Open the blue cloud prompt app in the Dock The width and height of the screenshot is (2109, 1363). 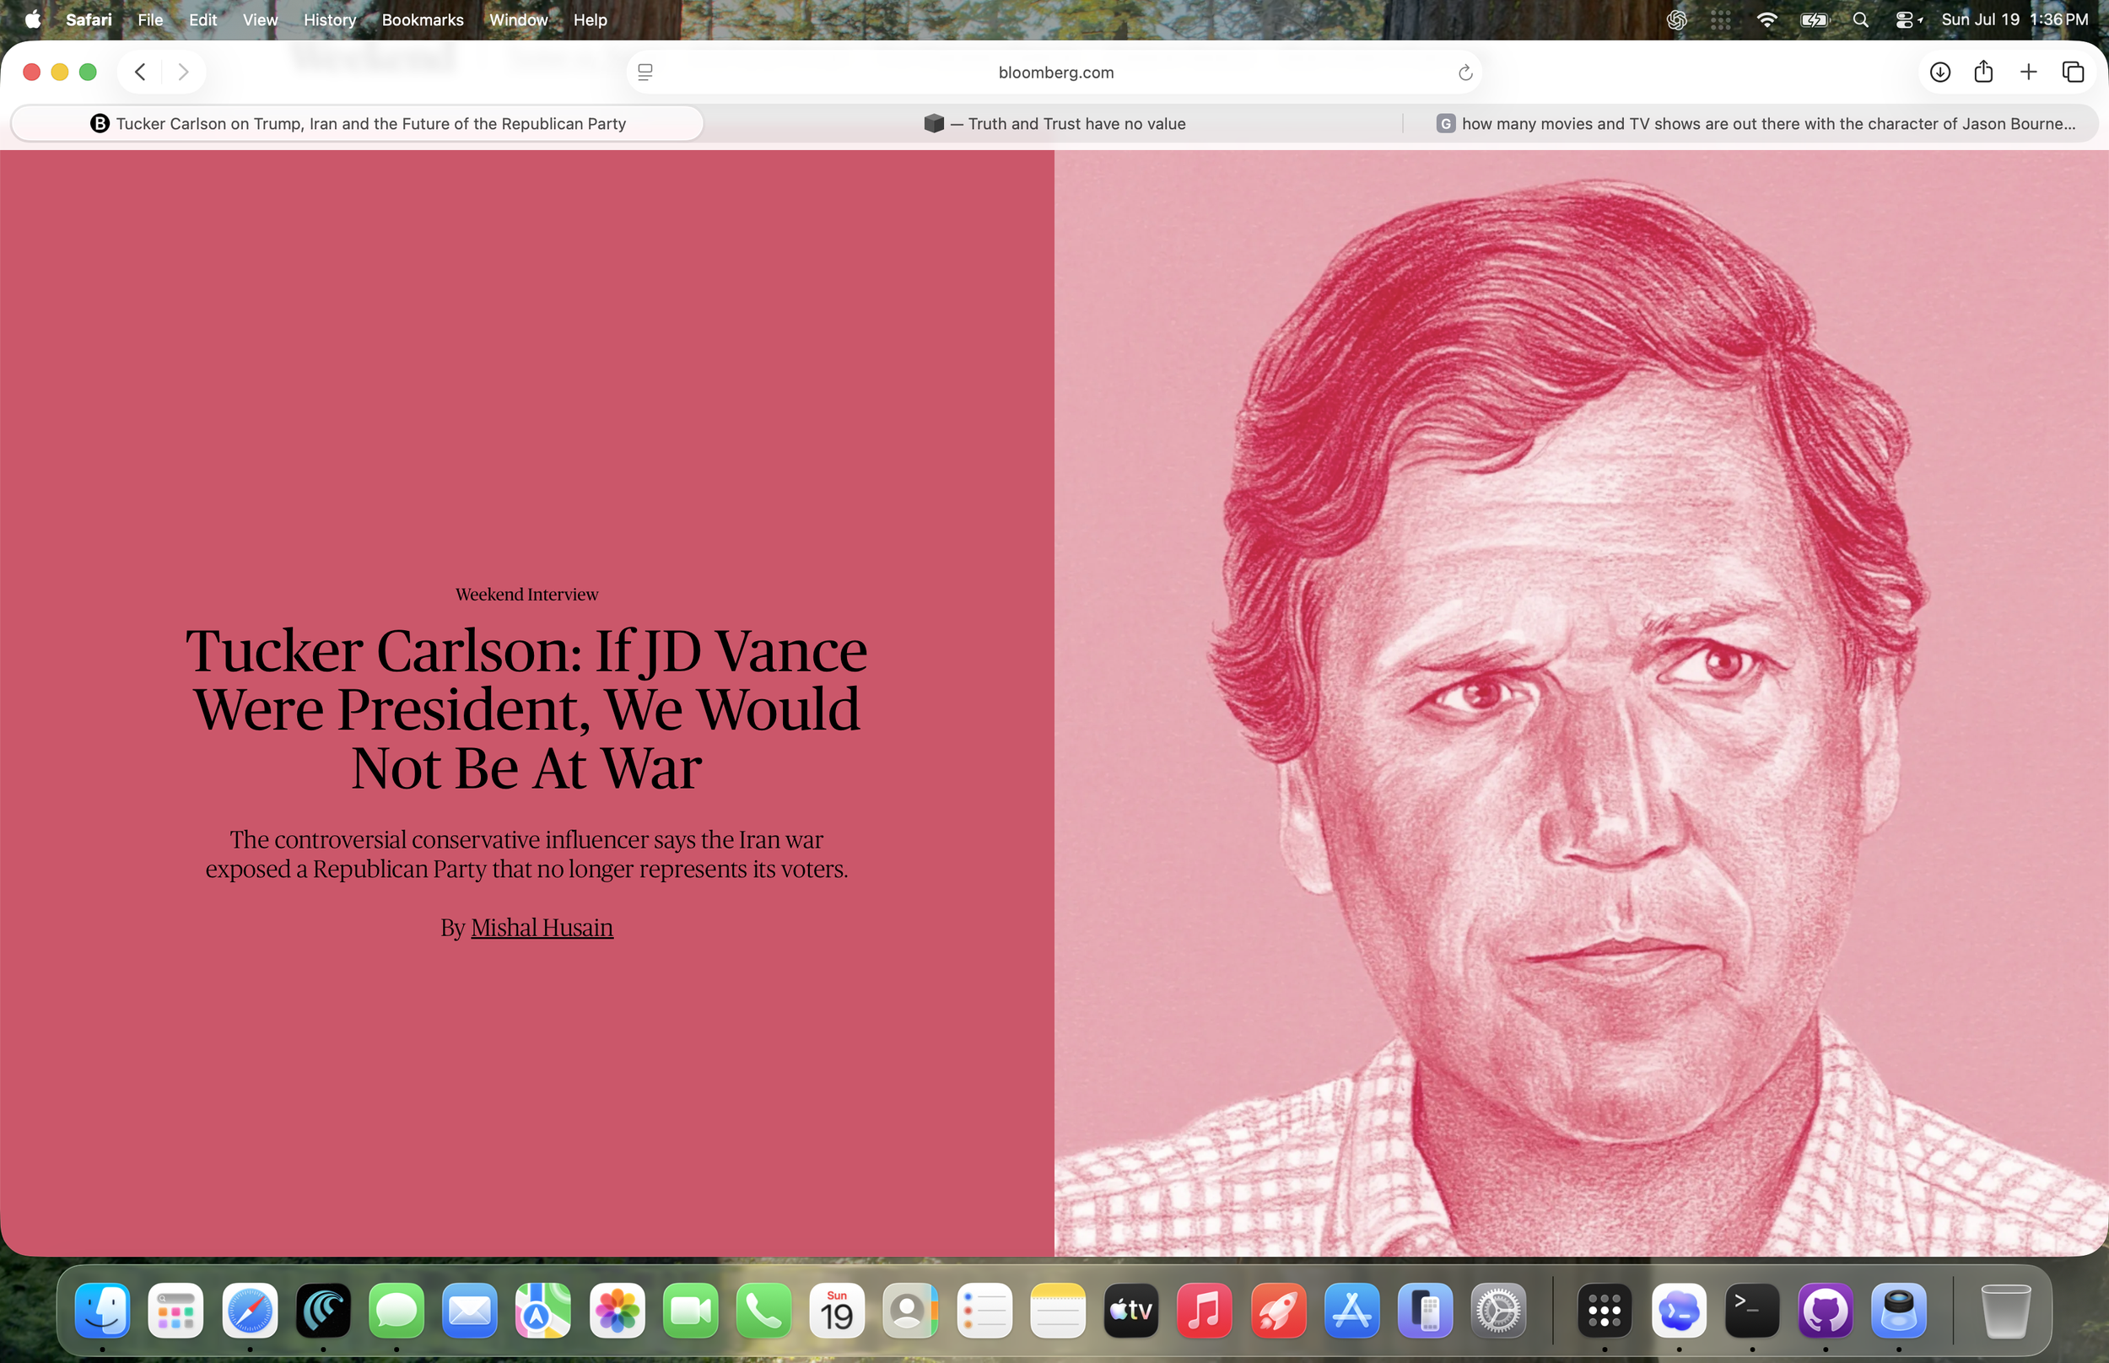(1679, 1311)
